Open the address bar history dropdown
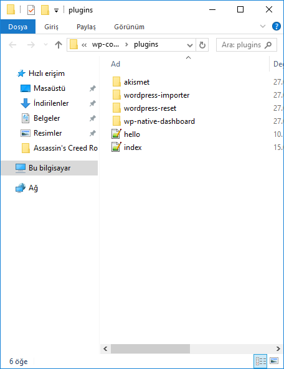 (x=190, y=45)
